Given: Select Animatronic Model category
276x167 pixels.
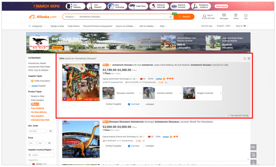Looking at the screenshot, I should click(x=37, y=63).
